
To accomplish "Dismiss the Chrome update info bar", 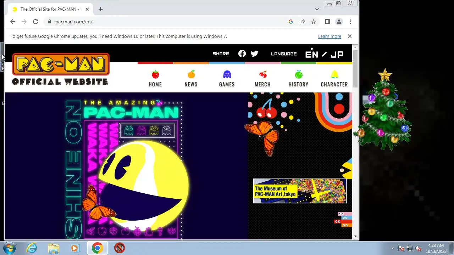I will coord(350,36).
